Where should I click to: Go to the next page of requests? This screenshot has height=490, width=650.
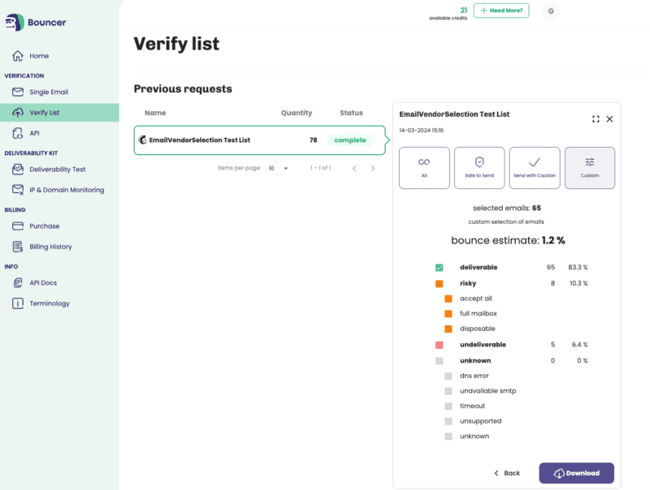tap(373, 169)
